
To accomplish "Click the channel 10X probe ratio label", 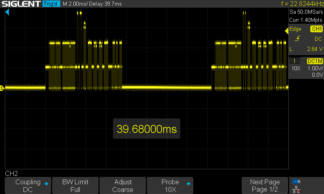I will (296, 68).
